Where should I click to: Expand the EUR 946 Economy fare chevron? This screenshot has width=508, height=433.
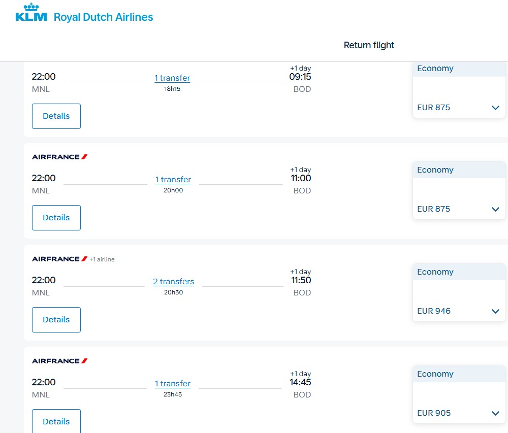click(495, 311)
